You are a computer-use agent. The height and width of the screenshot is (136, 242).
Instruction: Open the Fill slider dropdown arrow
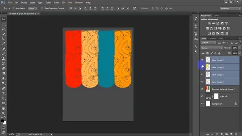(240, 53)
